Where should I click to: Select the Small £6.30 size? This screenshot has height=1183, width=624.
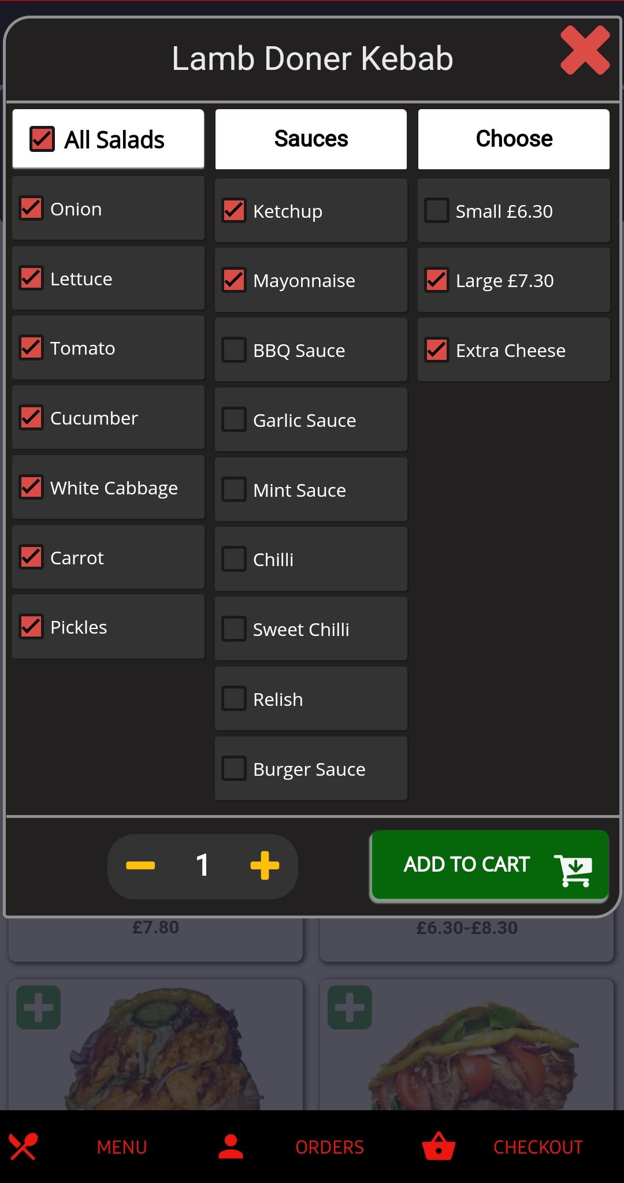coord(437,211)
